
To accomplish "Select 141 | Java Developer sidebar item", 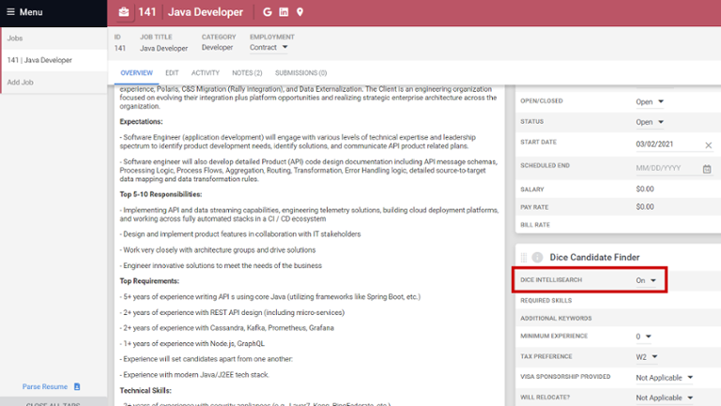I will point(54,60).
